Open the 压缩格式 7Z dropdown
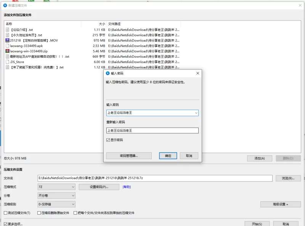Image resolution: width=305 pixels, height=226 pixels. [56, 187]
